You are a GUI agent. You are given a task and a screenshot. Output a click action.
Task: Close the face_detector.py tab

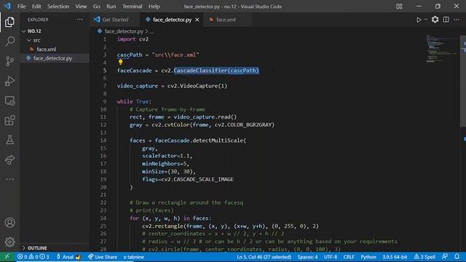pos(197,20)
